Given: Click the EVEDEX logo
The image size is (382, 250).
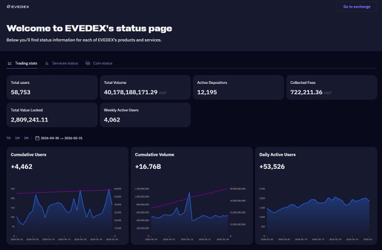Looking at the screenshot, I should point(18,7).
